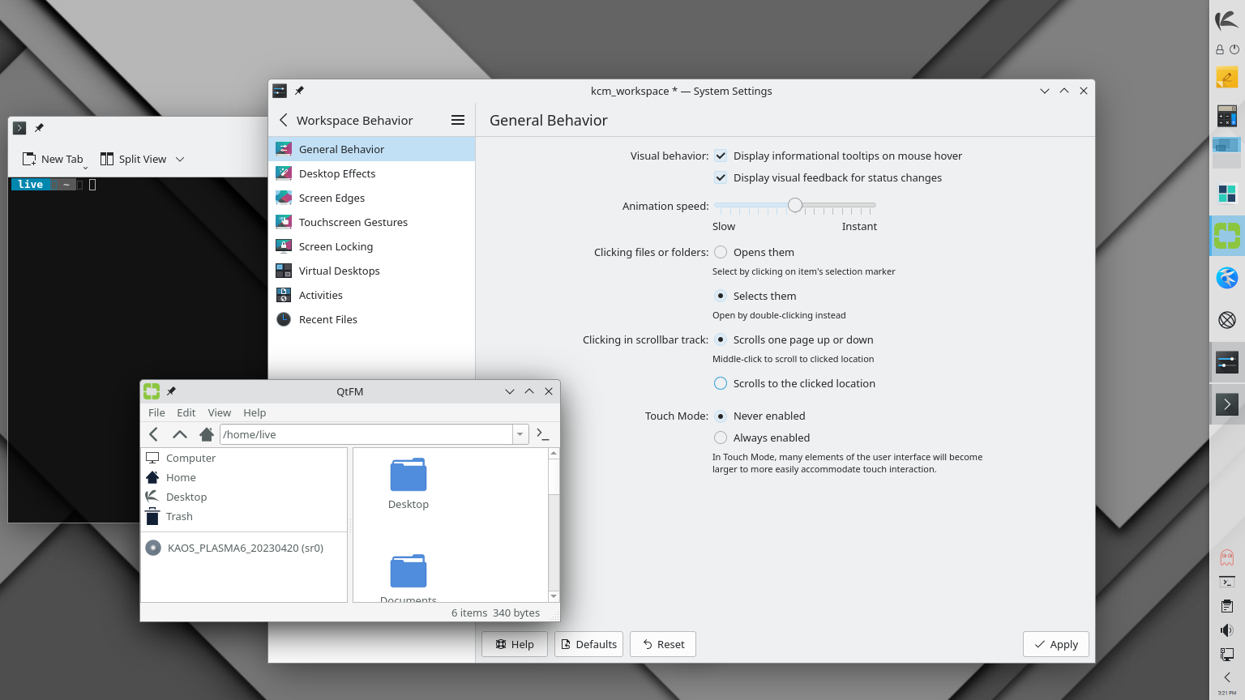Open the clipboard tray icon
This screenshot has width=1245, height=700.
[1226, 606]
